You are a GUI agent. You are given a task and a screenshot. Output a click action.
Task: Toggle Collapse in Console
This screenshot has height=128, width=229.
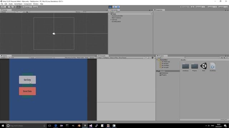click(106, 58)
